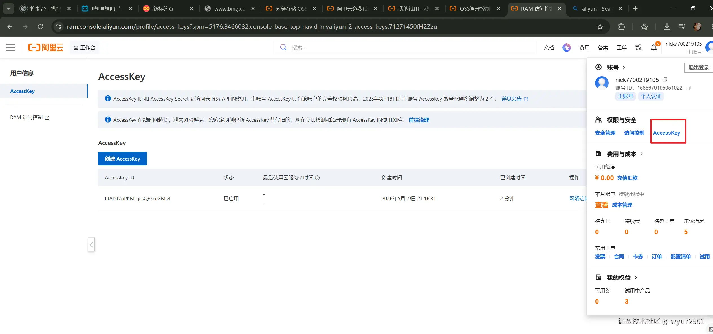Click the 主账号 tag in account panel
The height and width of the screenshot is (334, 713).
625,96
